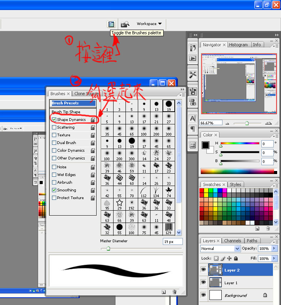Switch to the Channels tab
Viewport: 281px width, 305px height.
coord(232,241)
